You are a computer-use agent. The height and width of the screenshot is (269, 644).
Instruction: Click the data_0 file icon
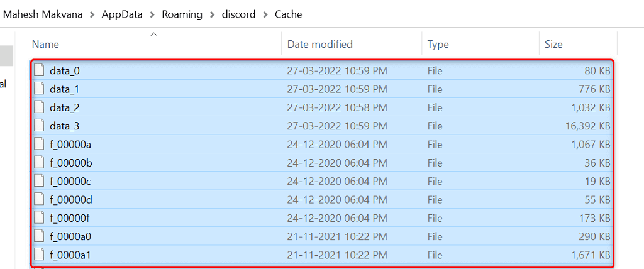(x=40, y=70)
